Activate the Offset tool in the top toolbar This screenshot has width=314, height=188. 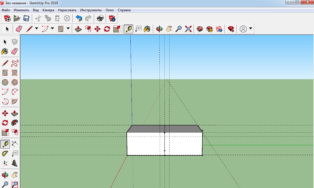(x=88, y=29)
